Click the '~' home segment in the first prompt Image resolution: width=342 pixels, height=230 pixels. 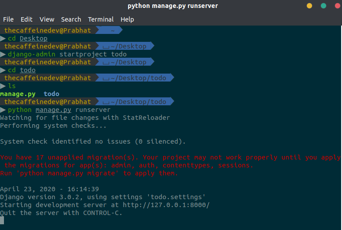112,30
